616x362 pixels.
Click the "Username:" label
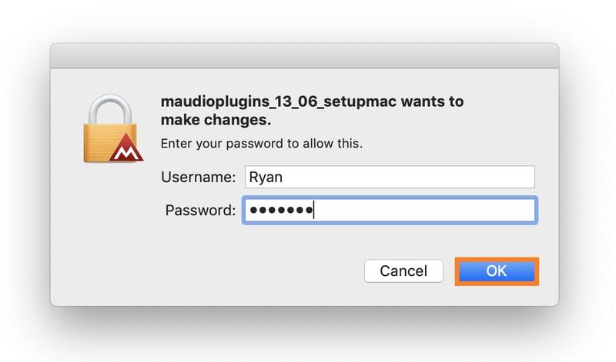(x=198, y=177)
